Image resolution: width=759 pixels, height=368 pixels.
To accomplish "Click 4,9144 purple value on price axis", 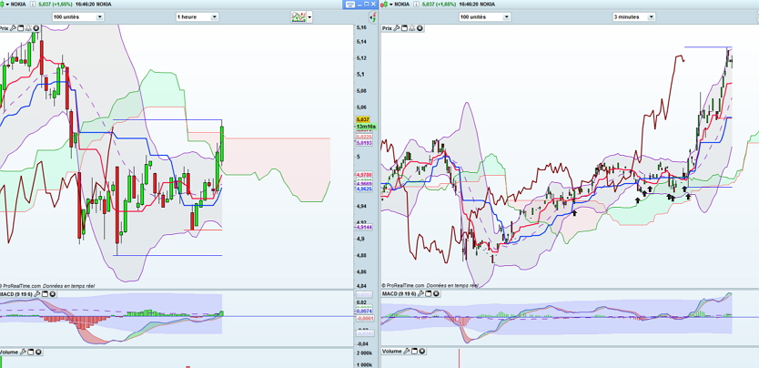I will tap(364, 227).
